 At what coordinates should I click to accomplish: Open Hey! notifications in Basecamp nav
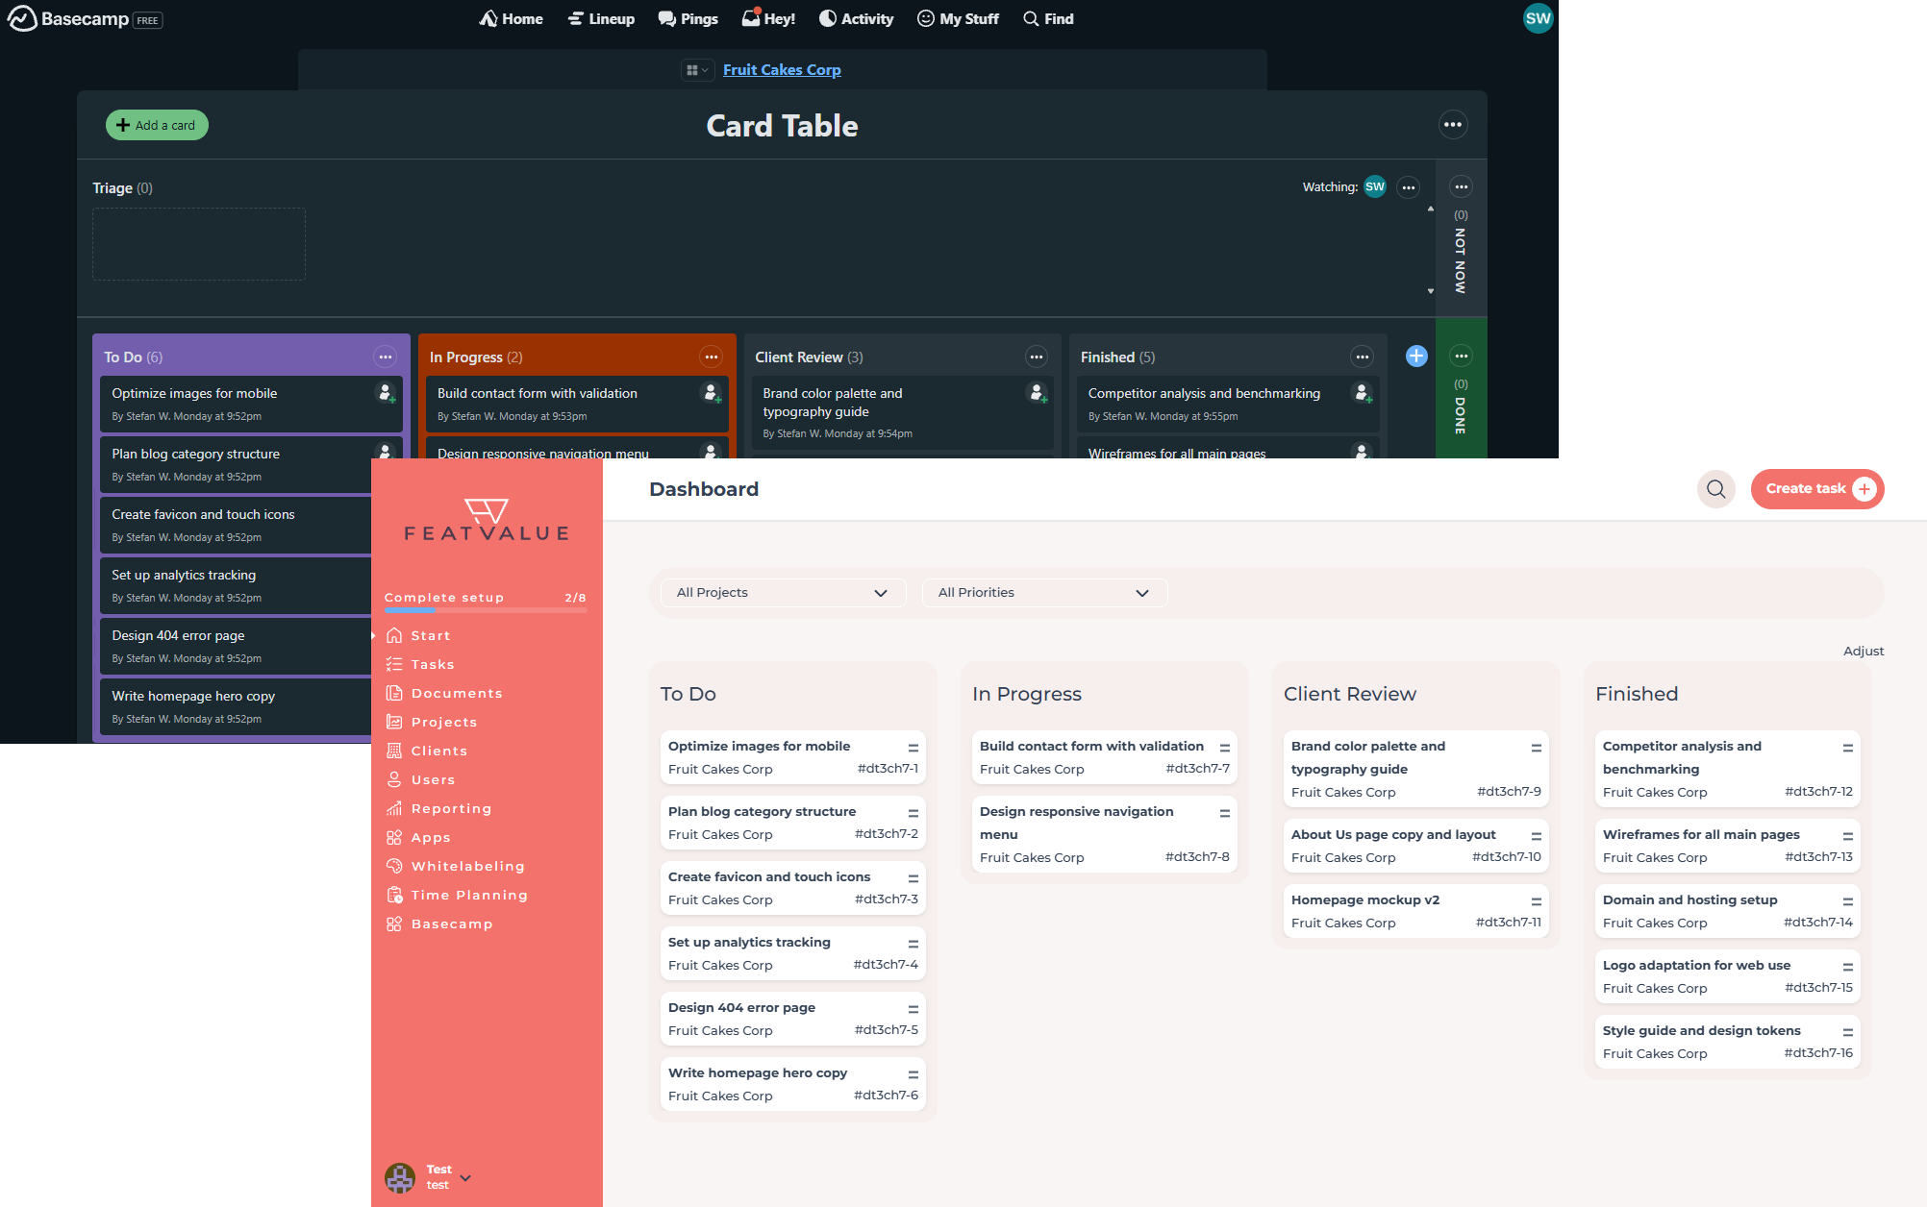coord(768,18)
